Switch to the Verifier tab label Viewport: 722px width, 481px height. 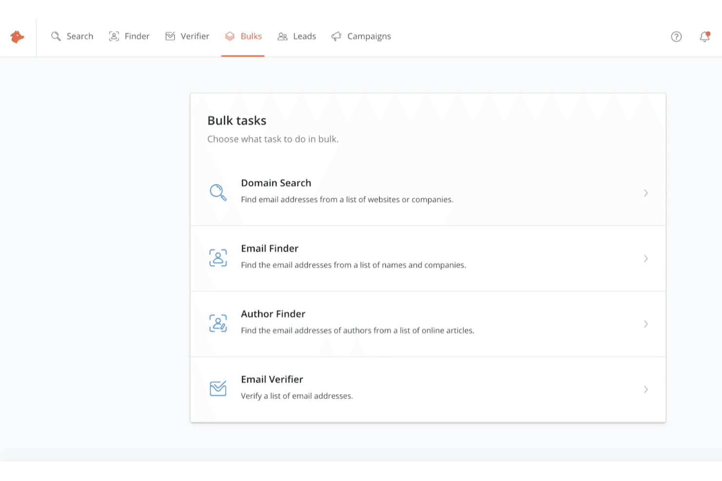(x=195, y=36)
